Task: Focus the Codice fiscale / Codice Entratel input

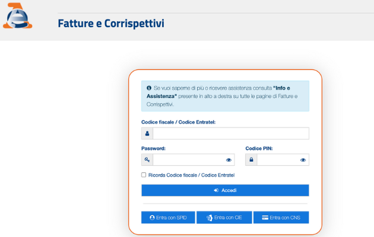Action: [x=230, y=133]
